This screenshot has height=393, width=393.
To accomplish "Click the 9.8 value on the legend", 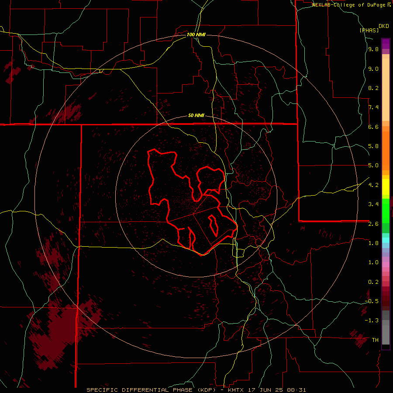I will tap(373, 49).
